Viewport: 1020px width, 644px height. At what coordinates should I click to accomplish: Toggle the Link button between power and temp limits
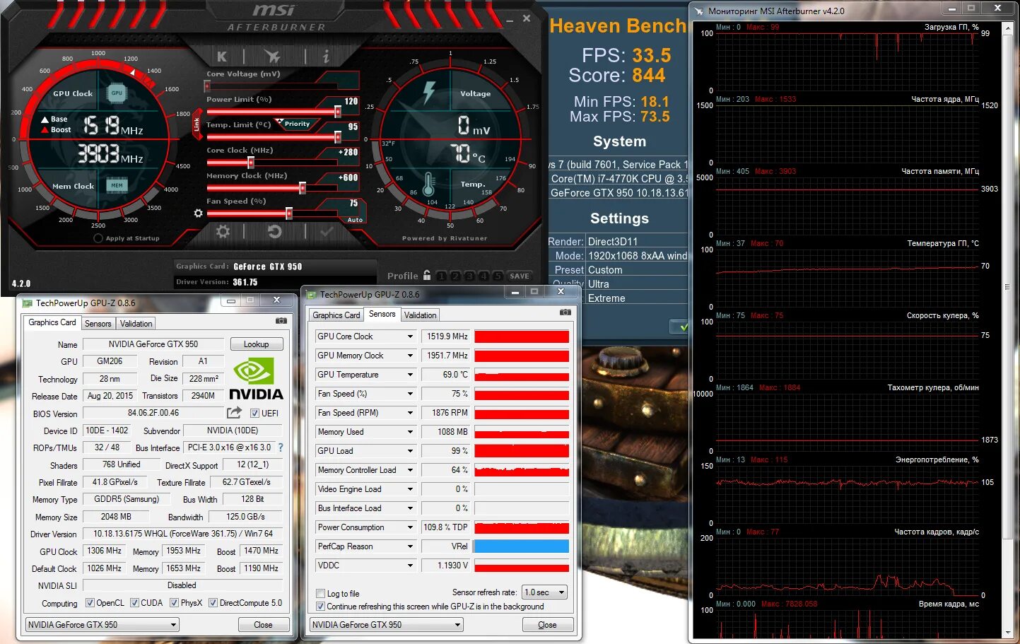pyautogui.click(x=197, y=124)
